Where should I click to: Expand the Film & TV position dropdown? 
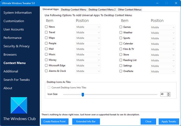(x=163, y=50)
